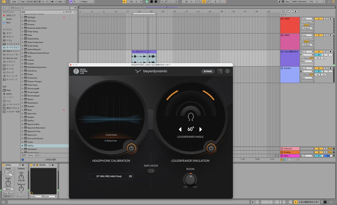Open Headphone Lab settings gear
This screenshot has width=337, height=205.
[227, 71]
